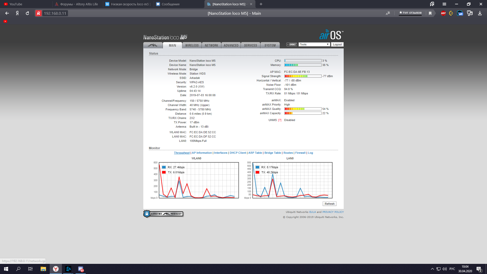
Task: Open the browser hamburger menu
Action: [444, 4]
